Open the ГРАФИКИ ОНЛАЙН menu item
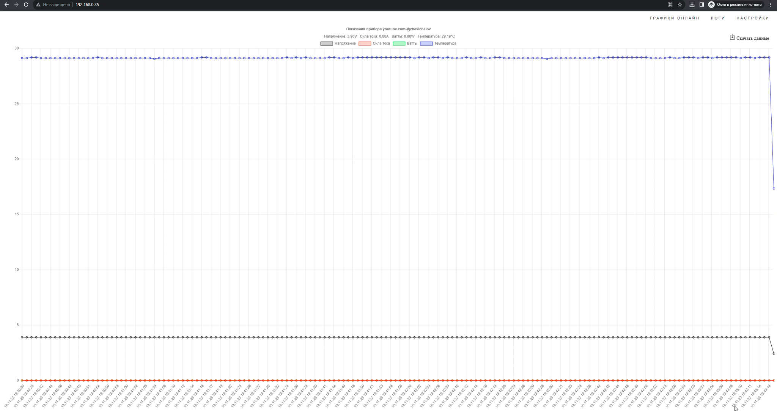 [x=675, y=18]
